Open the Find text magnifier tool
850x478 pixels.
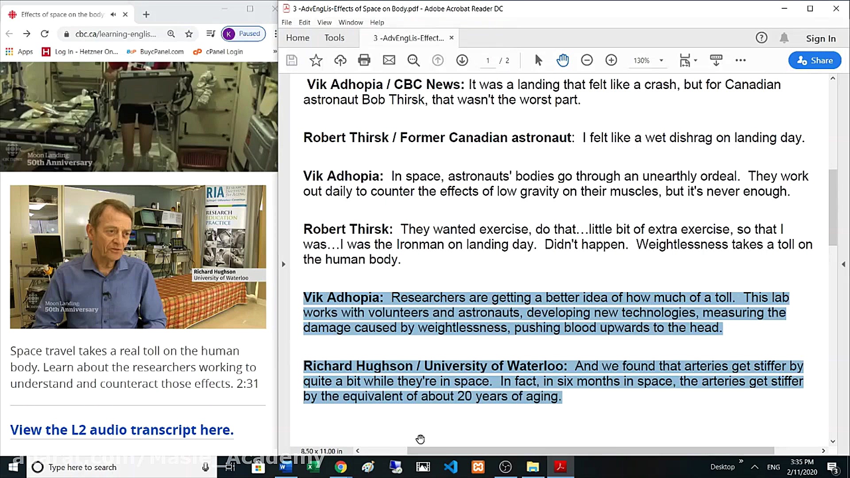[x=413, y=60]
